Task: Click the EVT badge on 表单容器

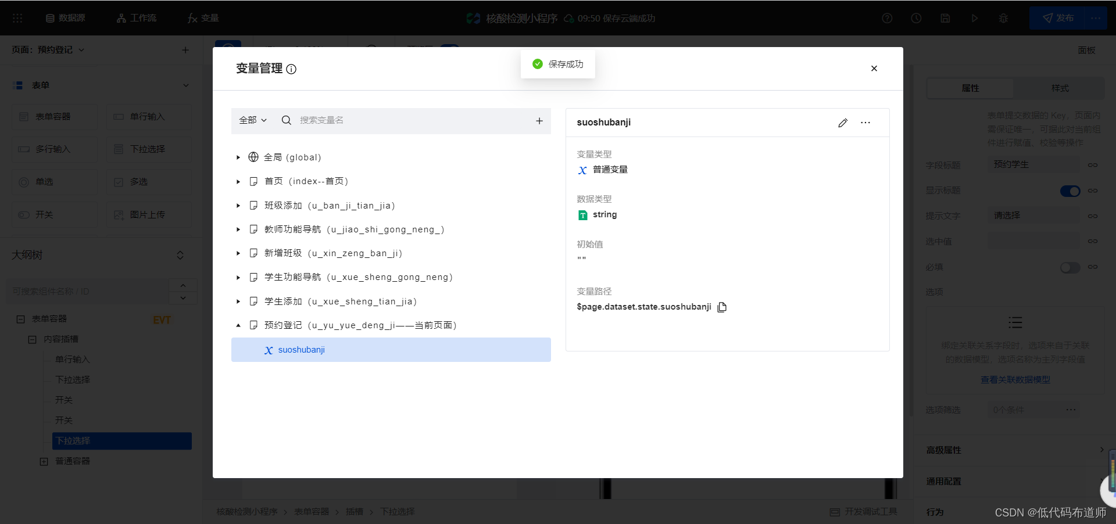Action: click(x=162, y=320)
